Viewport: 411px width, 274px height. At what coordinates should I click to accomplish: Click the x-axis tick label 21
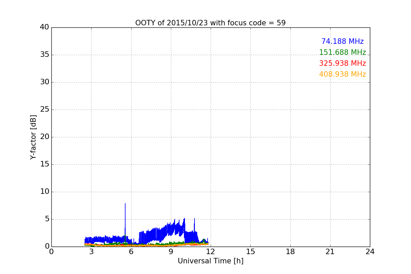click(330, 252)
